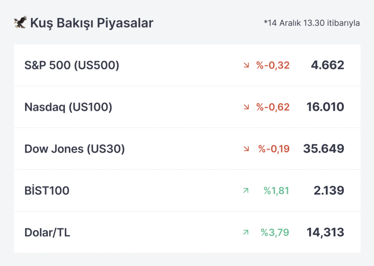The height and width of the screenshot is (266, 374).
Task: Click the Kuş Bakışı Piyasalar heading
Action: (x=92, y=23)
